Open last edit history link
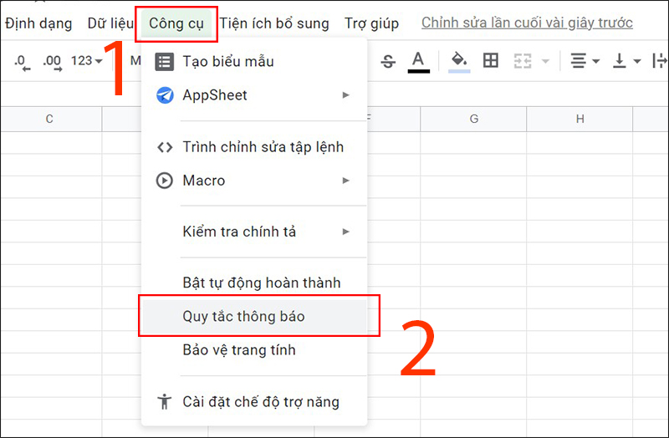Viewport: 669px width, 438px height. coord(527,23)
